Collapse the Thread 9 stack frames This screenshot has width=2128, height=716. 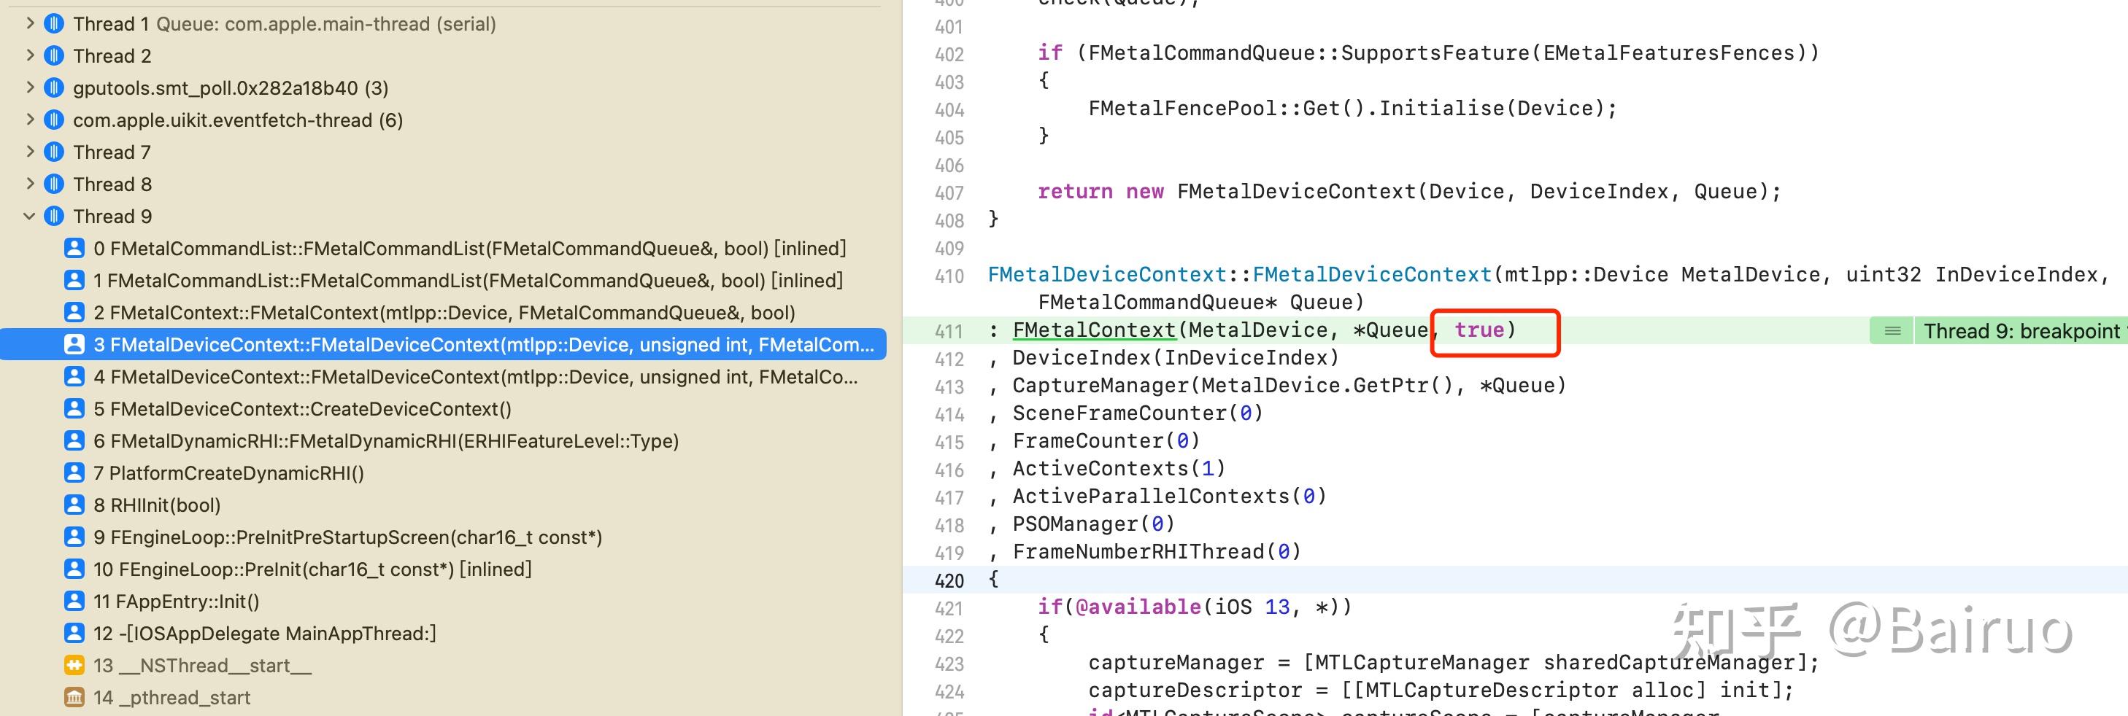click(30, 216)
